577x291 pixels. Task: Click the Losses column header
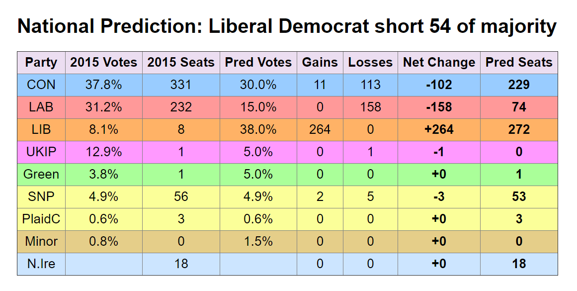coord(370,63)
